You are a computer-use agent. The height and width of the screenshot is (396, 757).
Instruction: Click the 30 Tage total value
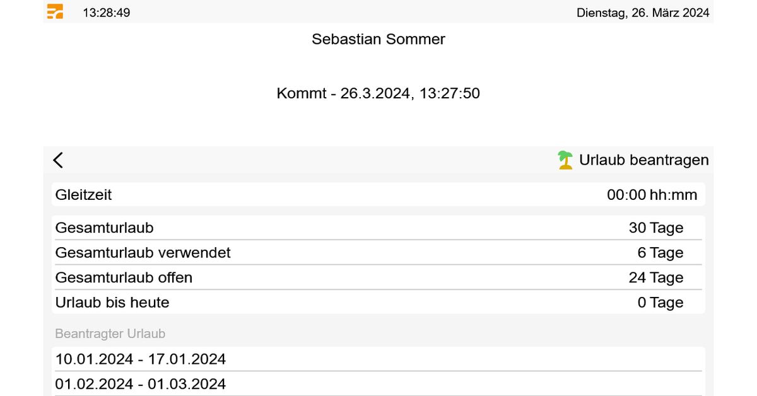point(656,228)
